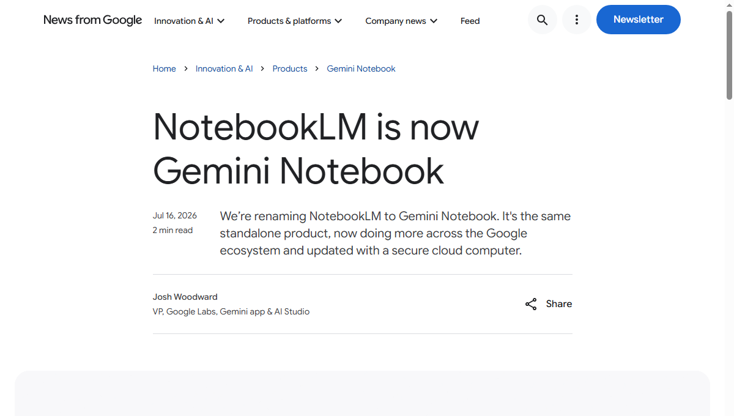This screenshot has height=416, width=734.
Task: Click the Share text label
Action: (559, 304)
